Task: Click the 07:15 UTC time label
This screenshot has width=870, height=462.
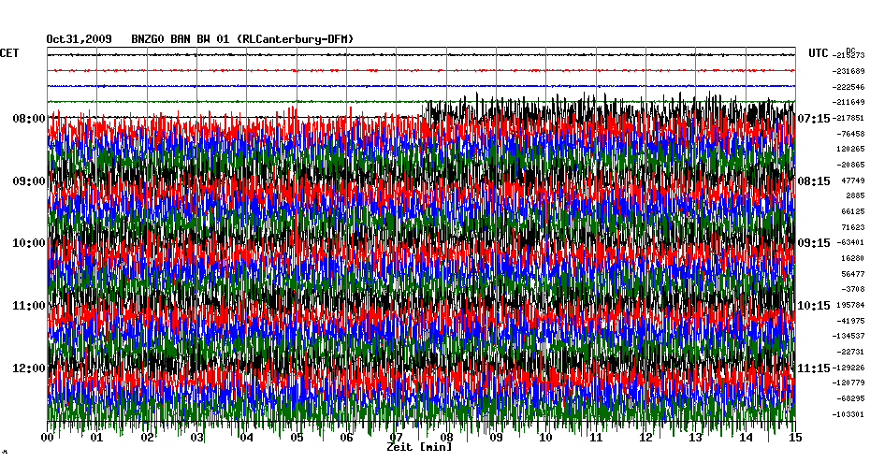Action: click(x=814, y=119)
